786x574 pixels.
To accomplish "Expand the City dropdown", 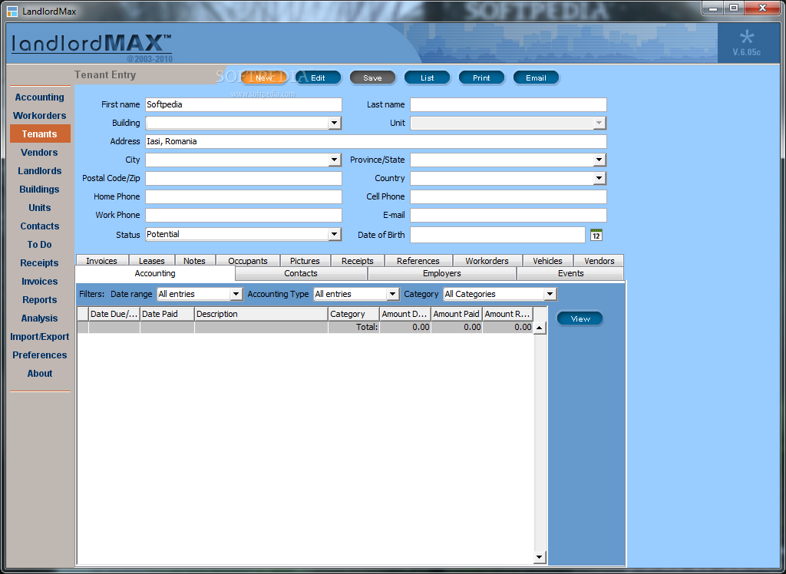I will click(335, 160).
